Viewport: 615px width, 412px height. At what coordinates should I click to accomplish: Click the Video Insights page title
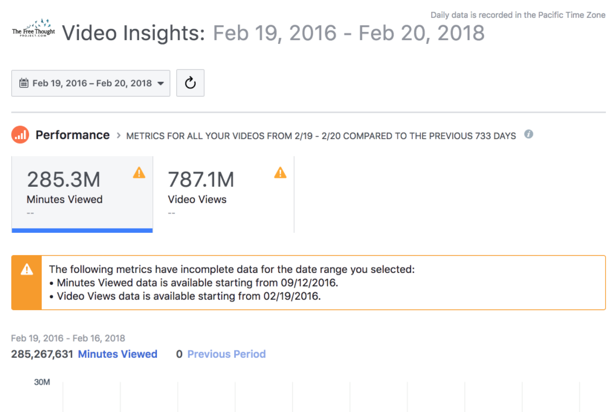[x=134, y=33]
